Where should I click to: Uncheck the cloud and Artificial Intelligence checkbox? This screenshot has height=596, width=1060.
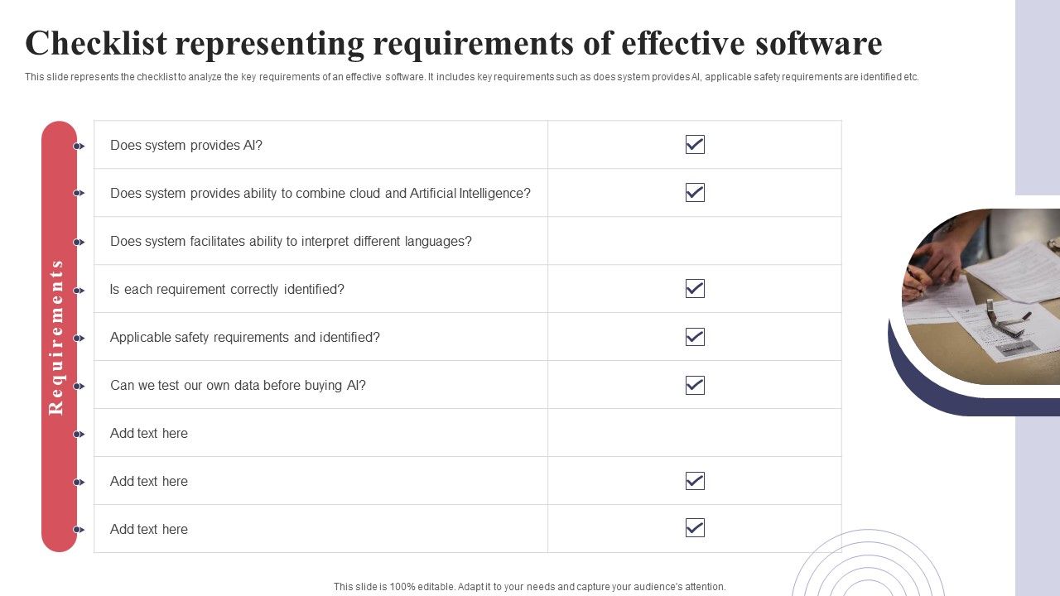[695, 193]
